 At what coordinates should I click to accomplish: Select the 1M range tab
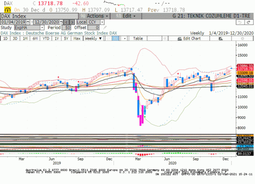point(25,39)
